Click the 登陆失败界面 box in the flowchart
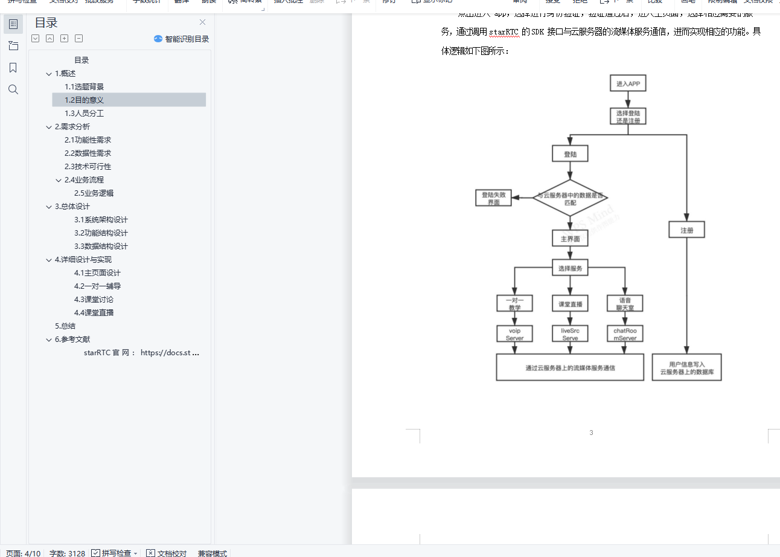Image resolution: width=780 pixels, height=557 pixels. (494, 198)
